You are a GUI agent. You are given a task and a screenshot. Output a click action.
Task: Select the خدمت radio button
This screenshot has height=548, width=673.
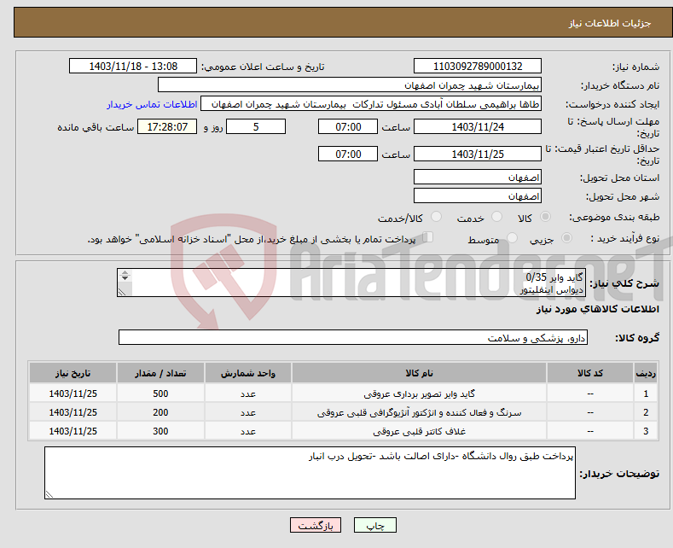(496, 217)
